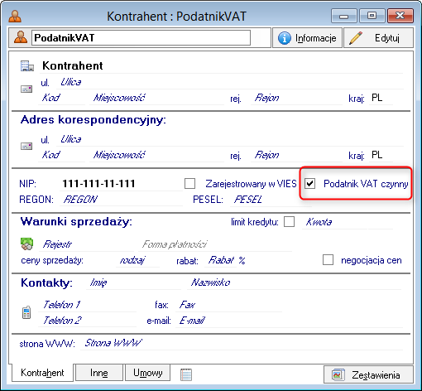The image size is (422, 391).
Task: Click the Edytuj button
Action: tap(378, 38)
